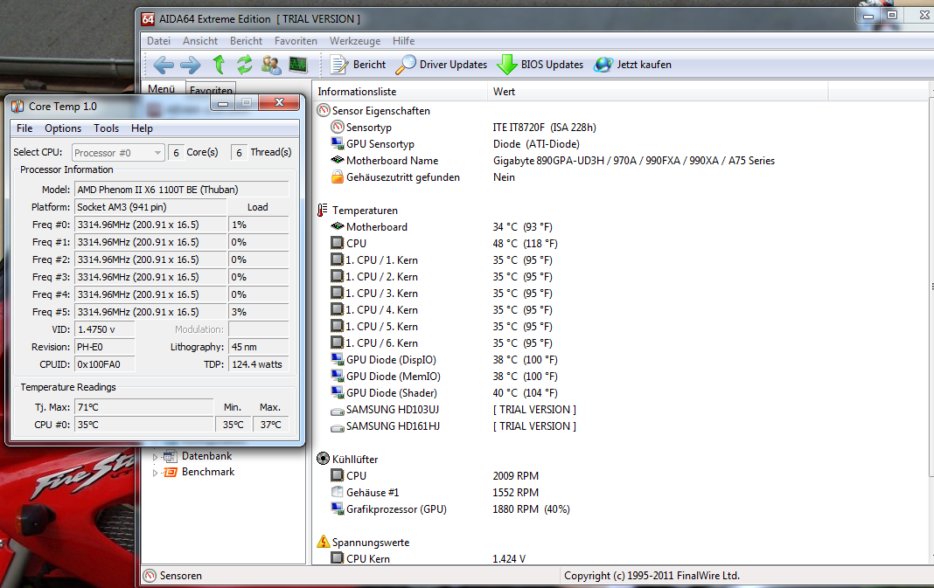Click the 2009 RPM CPU fan value

516,476
